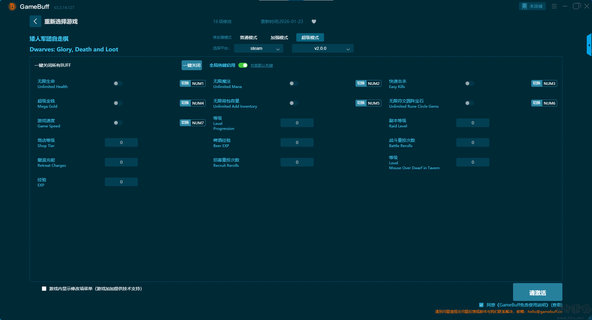
Task: Open the steam platform dropdown
Action: [x=258, y=48]
